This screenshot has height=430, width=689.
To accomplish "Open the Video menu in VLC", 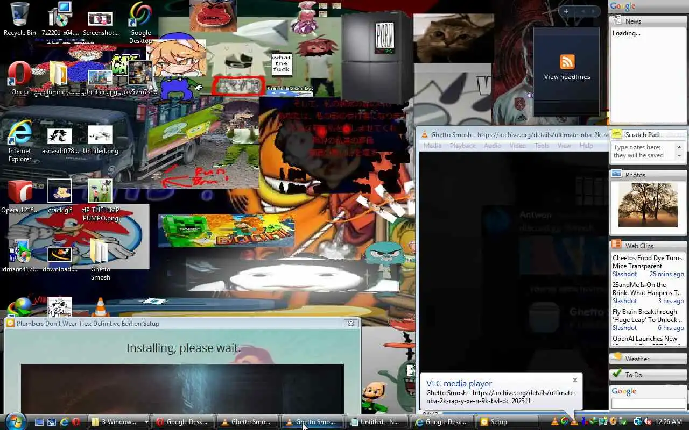I will tap(517, 146).
